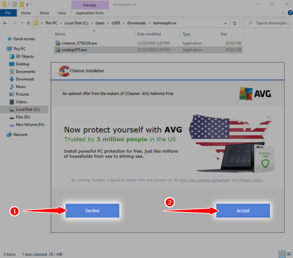293x258 pixels.
Task: Select the ccleaner_5758238.exe file icon
Action: [x=58, y=43]
